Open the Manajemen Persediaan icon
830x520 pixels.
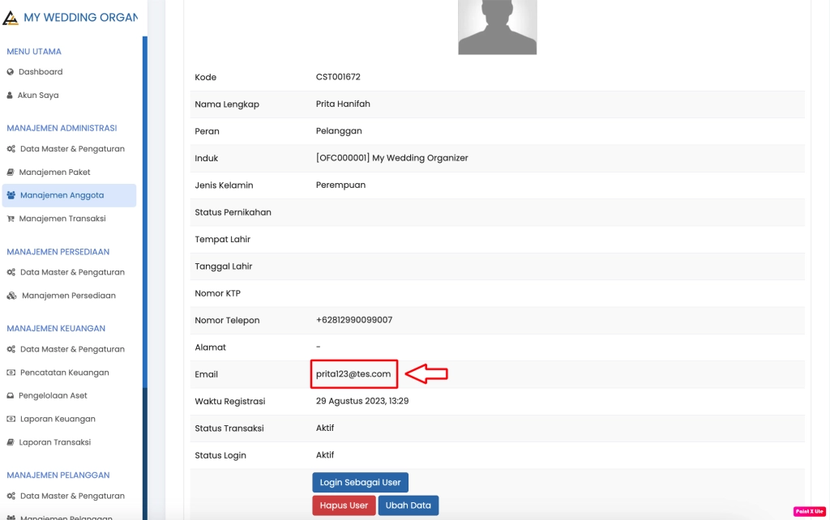pos(12,296)
